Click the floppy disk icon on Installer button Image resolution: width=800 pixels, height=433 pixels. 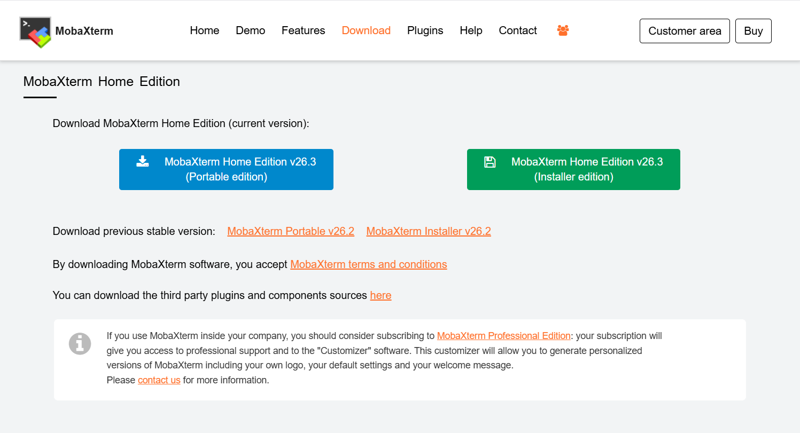(490, 162)
